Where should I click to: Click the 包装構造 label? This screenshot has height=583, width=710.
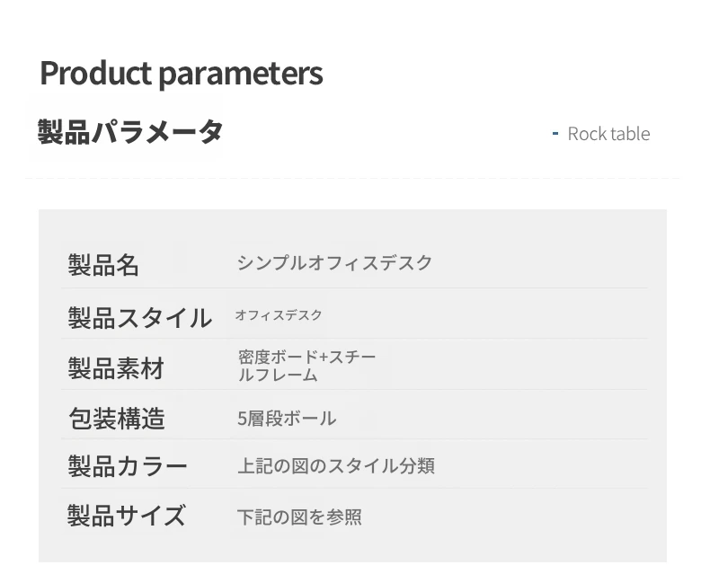tap(117, 419)
